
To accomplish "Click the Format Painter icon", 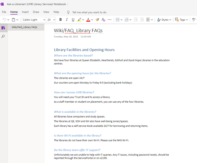I will tap(97, 20).
